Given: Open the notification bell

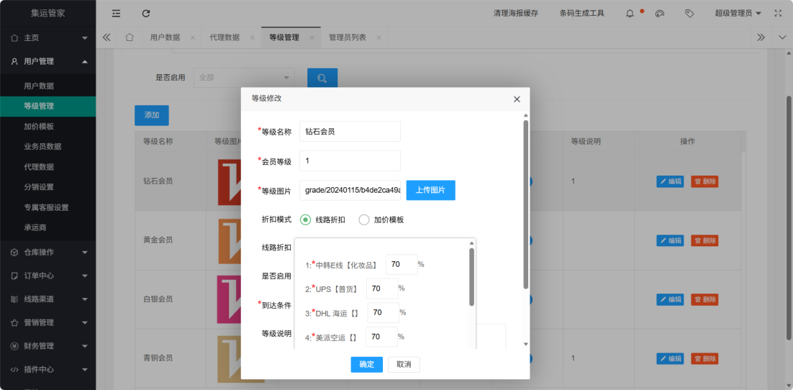Looking at the screenshot, I should (x=630, y=14).
